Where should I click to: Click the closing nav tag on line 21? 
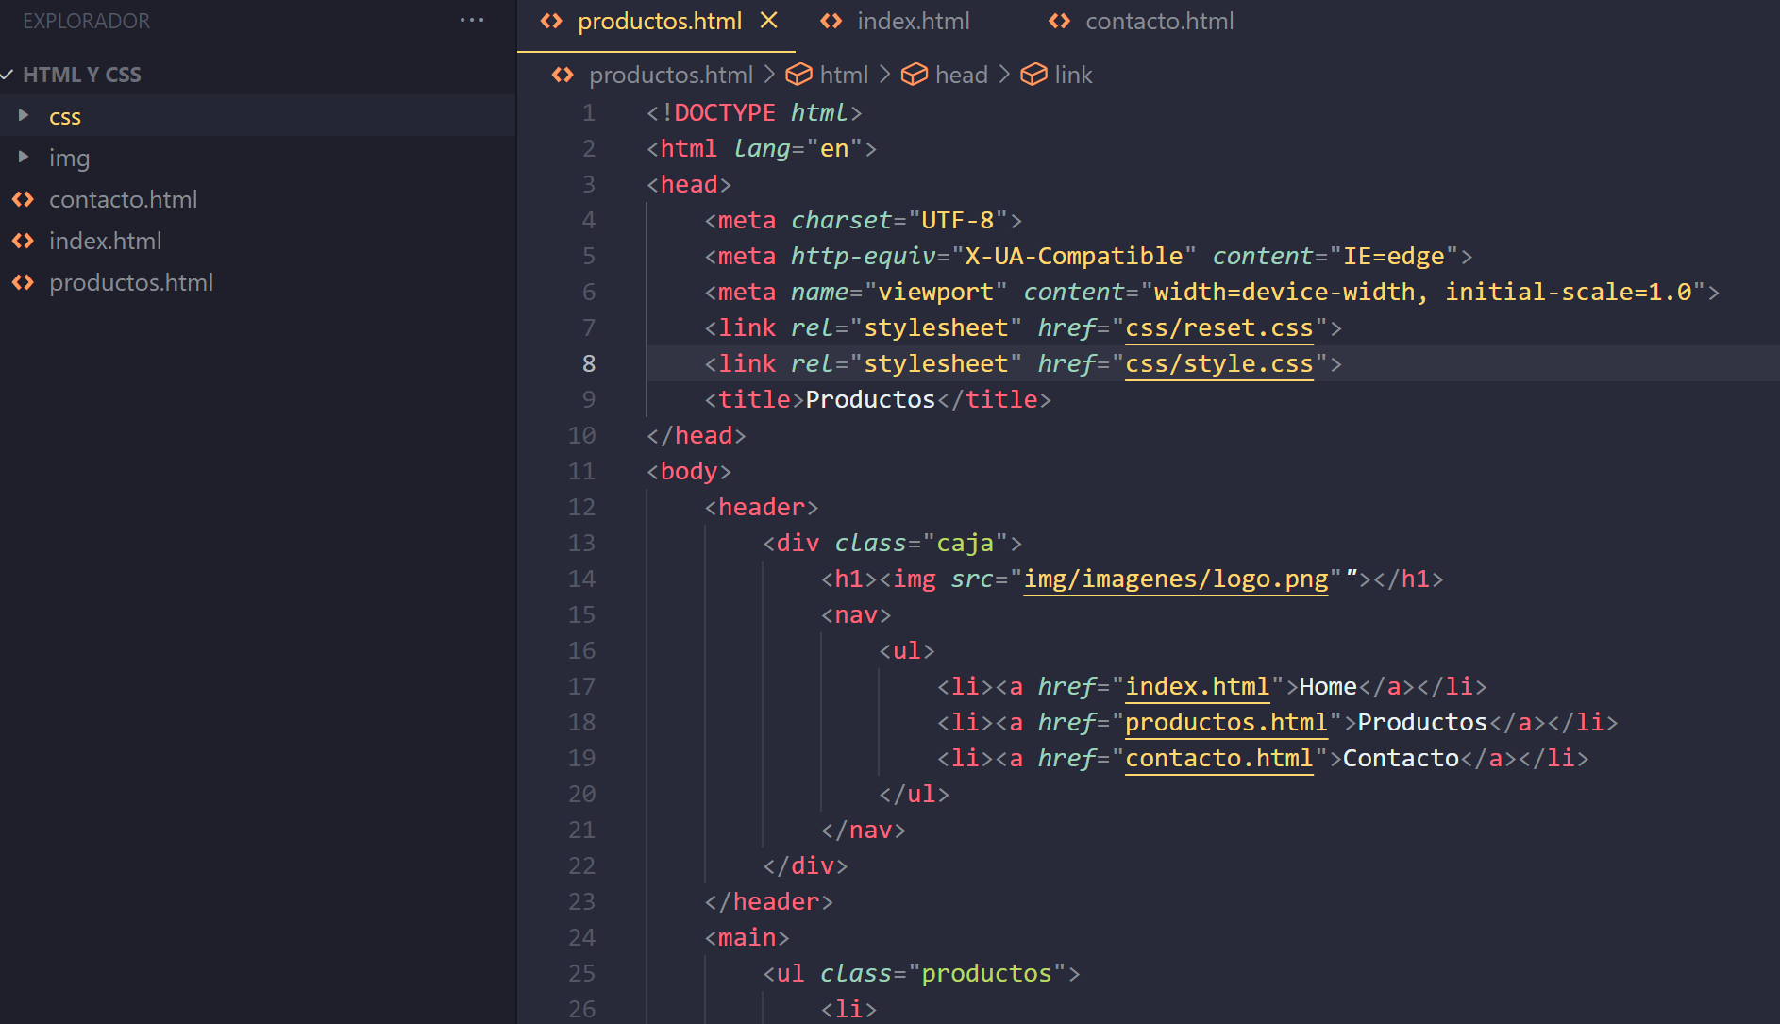tap(864, 830)
